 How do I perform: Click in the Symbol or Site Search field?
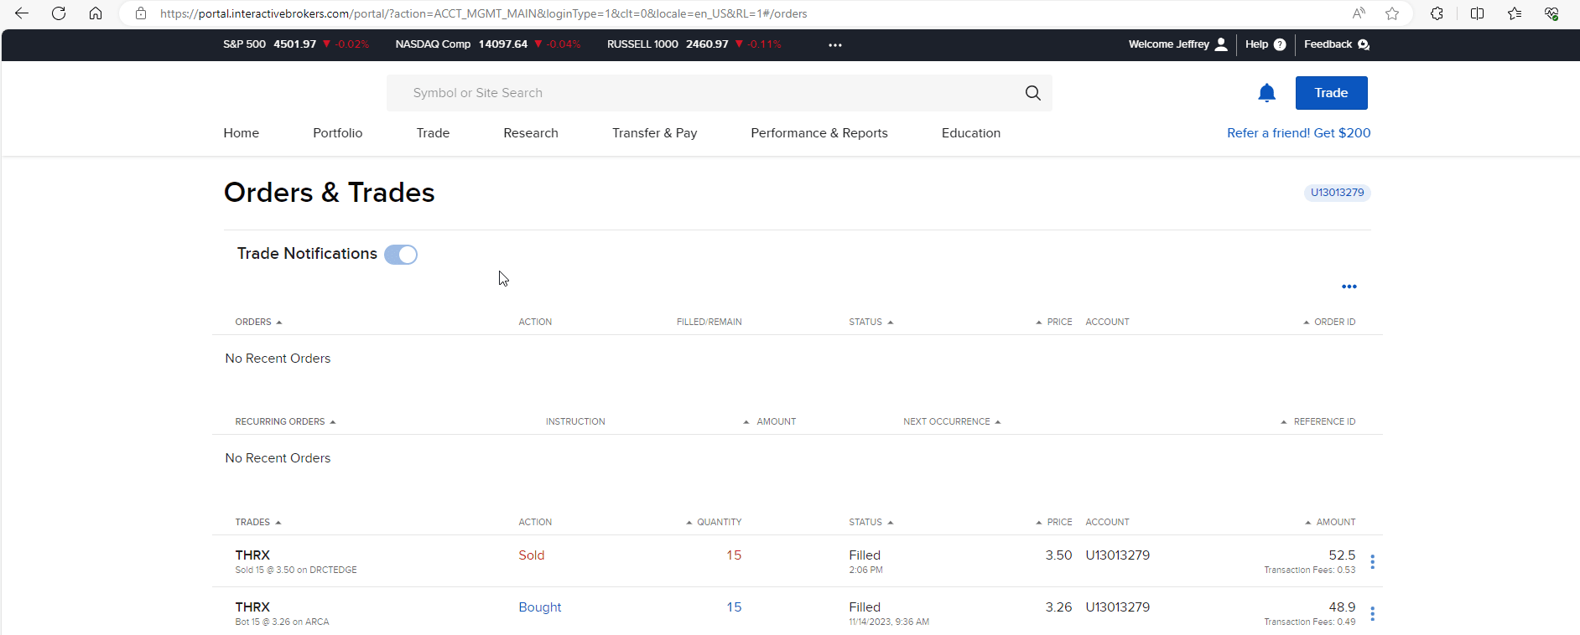[x=704, y=93]
